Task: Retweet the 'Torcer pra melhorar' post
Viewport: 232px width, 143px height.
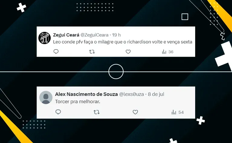Action: (97, 112)
